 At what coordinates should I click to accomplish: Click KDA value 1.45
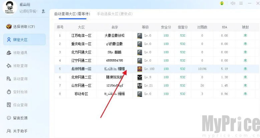(x=224, y=85)
